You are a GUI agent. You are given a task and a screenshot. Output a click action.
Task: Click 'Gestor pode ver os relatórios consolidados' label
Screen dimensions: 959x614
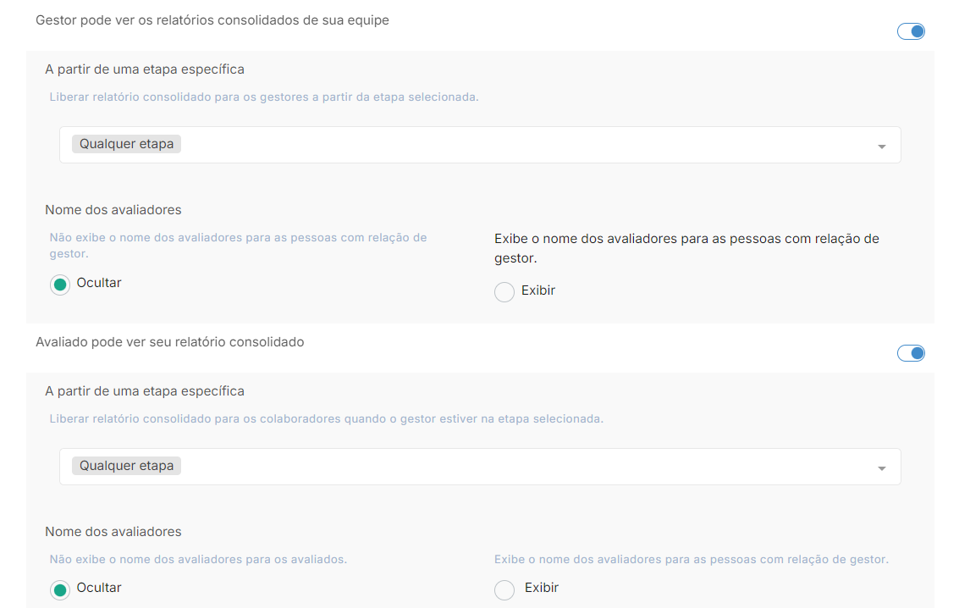pyautogui.click(x=212, y=20)
